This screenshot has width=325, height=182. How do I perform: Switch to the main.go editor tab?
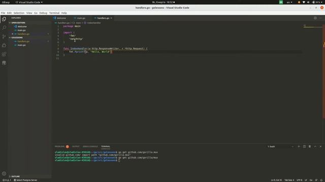tap(81, 18)
